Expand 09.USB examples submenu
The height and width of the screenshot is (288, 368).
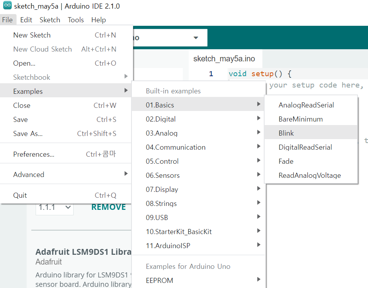[198, 217]
